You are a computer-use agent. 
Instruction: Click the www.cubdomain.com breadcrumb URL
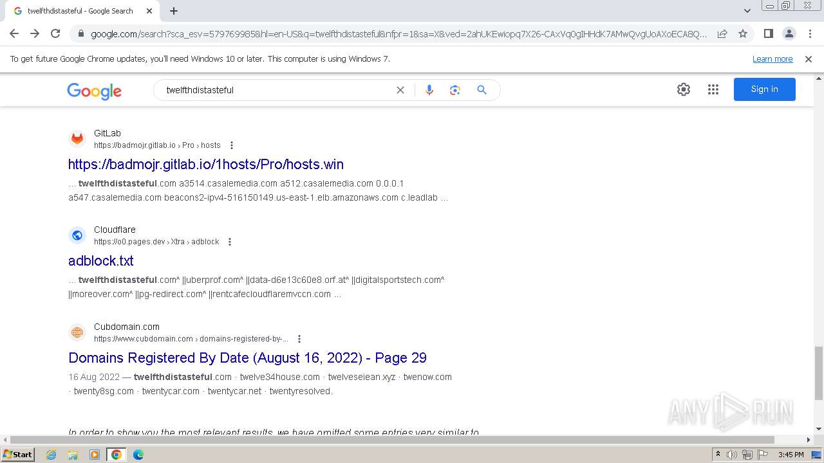191,339
